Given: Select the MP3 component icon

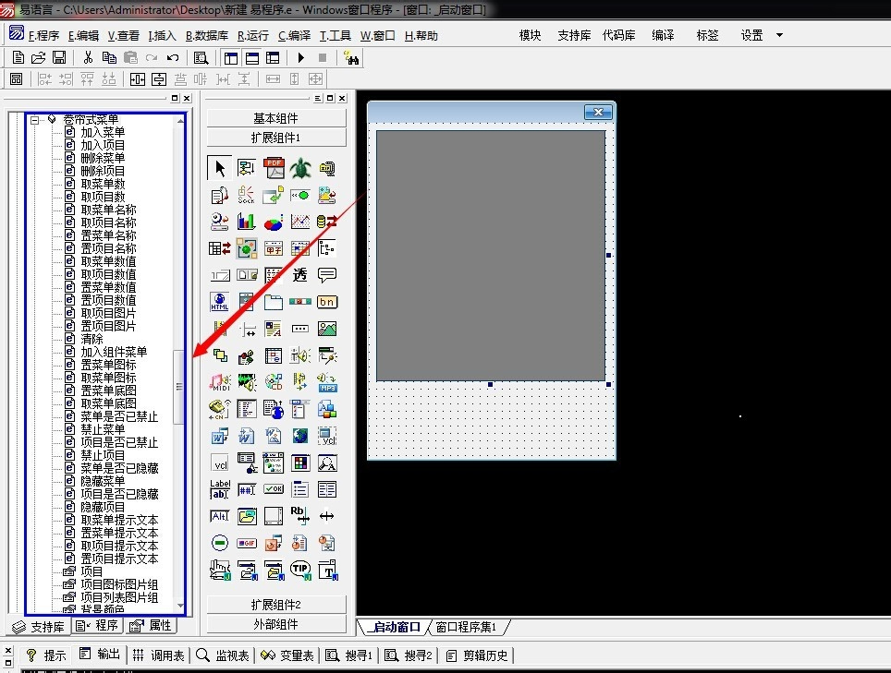Looking at the screenshot, I should [327, 381].
